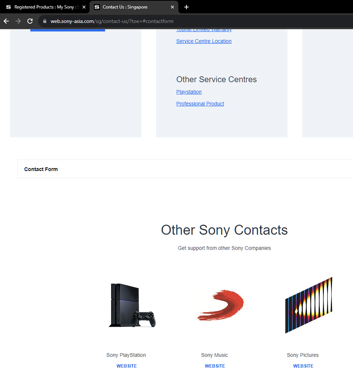The image size is (353, 375).
Task: Open the Professional Product link
Action: coord(200,104)
